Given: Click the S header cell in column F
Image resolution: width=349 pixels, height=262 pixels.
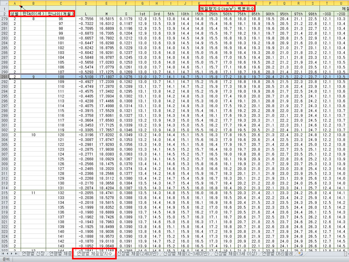Looking at the screenshot, I should [x=126, y=14].
